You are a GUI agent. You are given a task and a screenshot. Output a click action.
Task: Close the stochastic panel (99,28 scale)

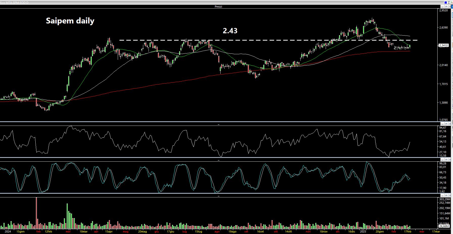point(450,160)
